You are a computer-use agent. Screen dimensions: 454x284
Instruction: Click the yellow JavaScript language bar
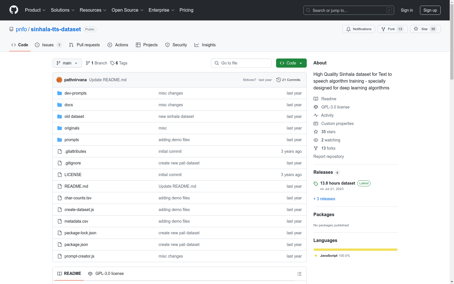356,250
